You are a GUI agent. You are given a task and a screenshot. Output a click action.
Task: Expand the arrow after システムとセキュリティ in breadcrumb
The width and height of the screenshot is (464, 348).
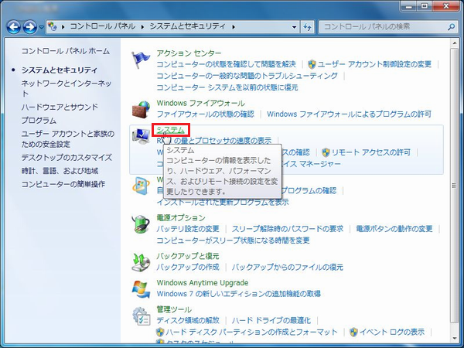(234, 27)
